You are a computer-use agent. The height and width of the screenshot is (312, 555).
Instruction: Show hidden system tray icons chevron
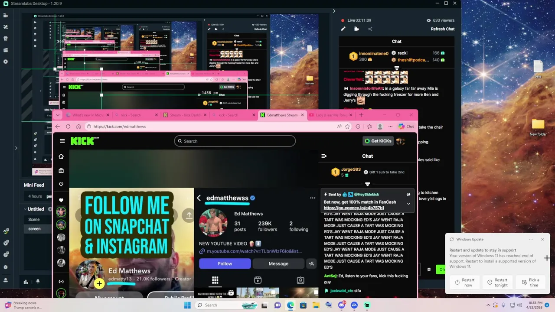coord(488,305)
